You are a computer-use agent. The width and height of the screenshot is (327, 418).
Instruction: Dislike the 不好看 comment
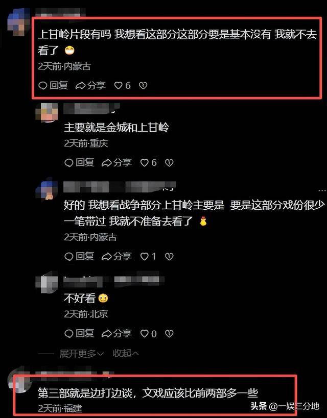click(x=169, y=334)
